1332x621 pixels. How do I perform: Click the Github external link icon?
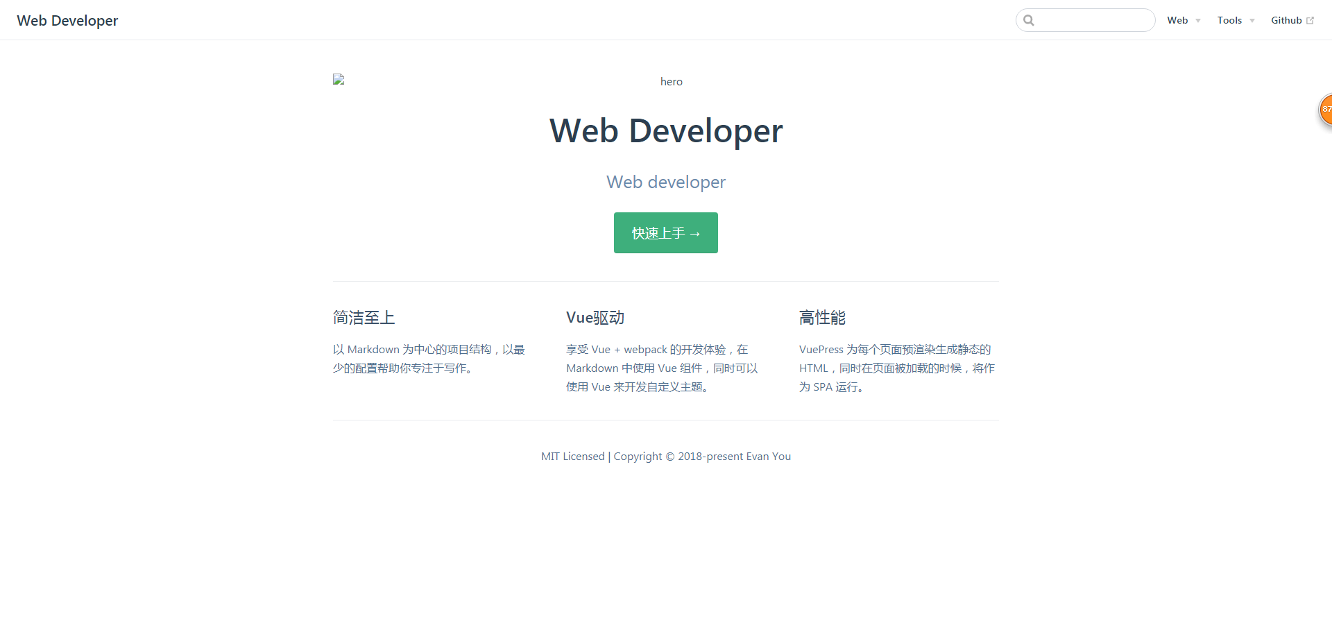pos(1310,21)
